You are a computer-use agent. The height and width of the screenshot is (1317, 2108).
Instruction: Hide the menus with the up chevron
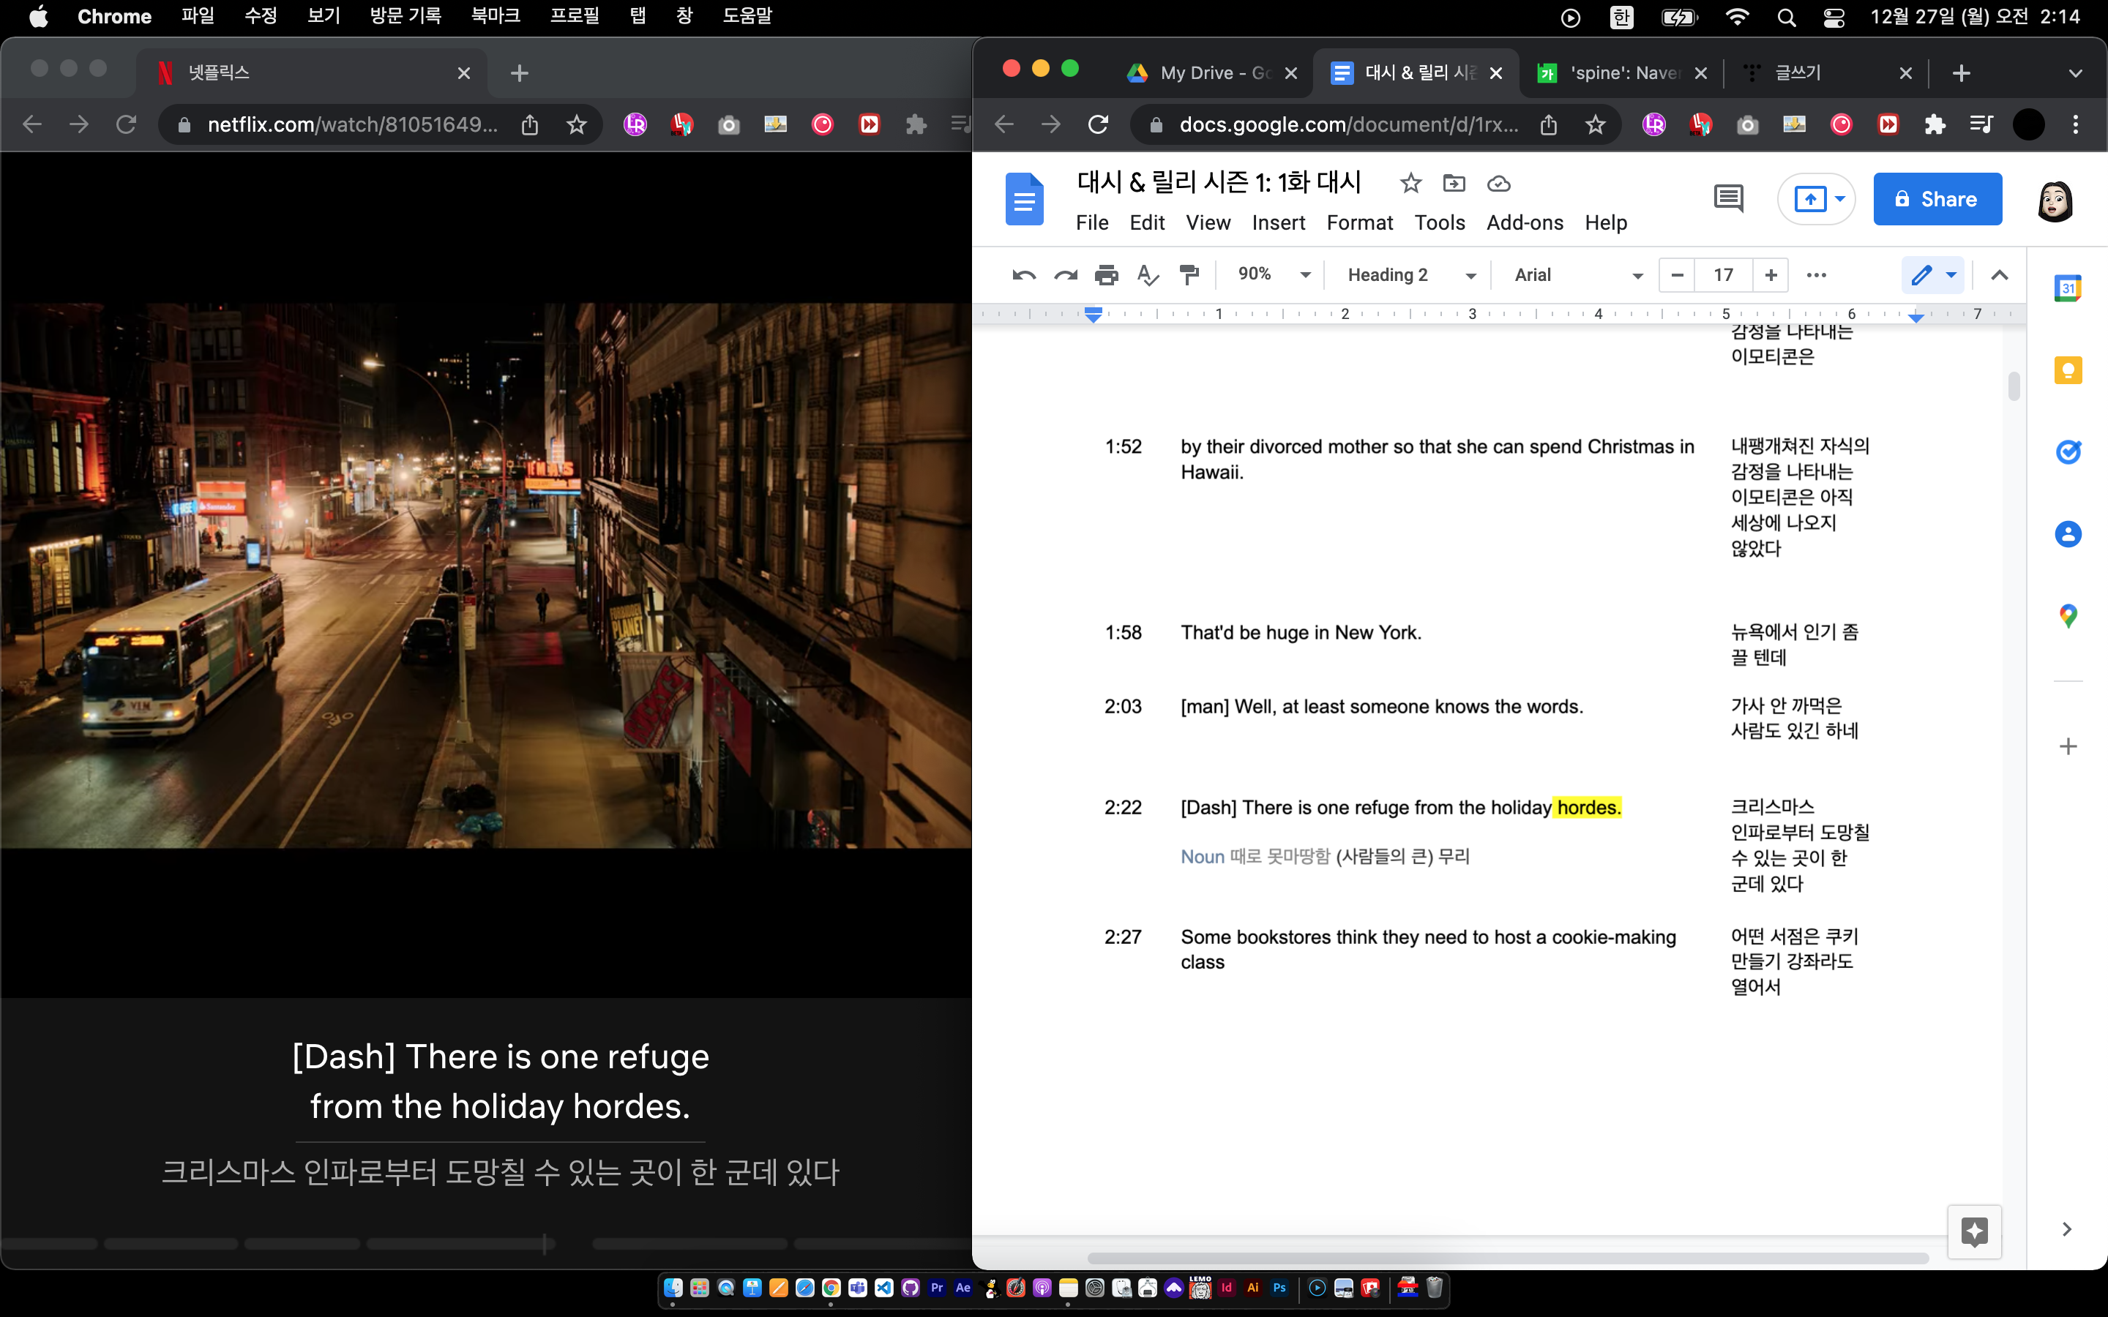click(1999, 275)
